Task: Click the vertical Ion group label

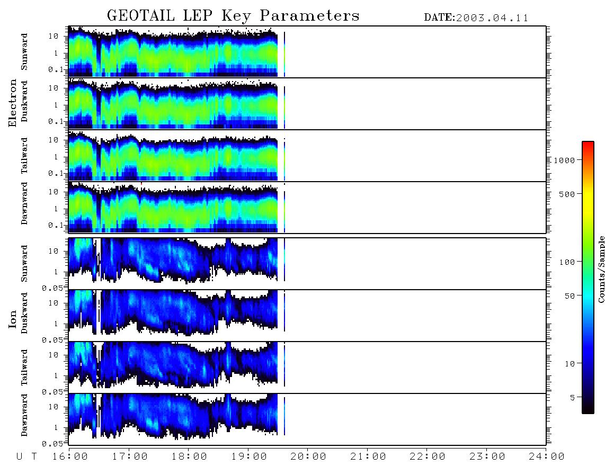Action: [x=13, y=319]
